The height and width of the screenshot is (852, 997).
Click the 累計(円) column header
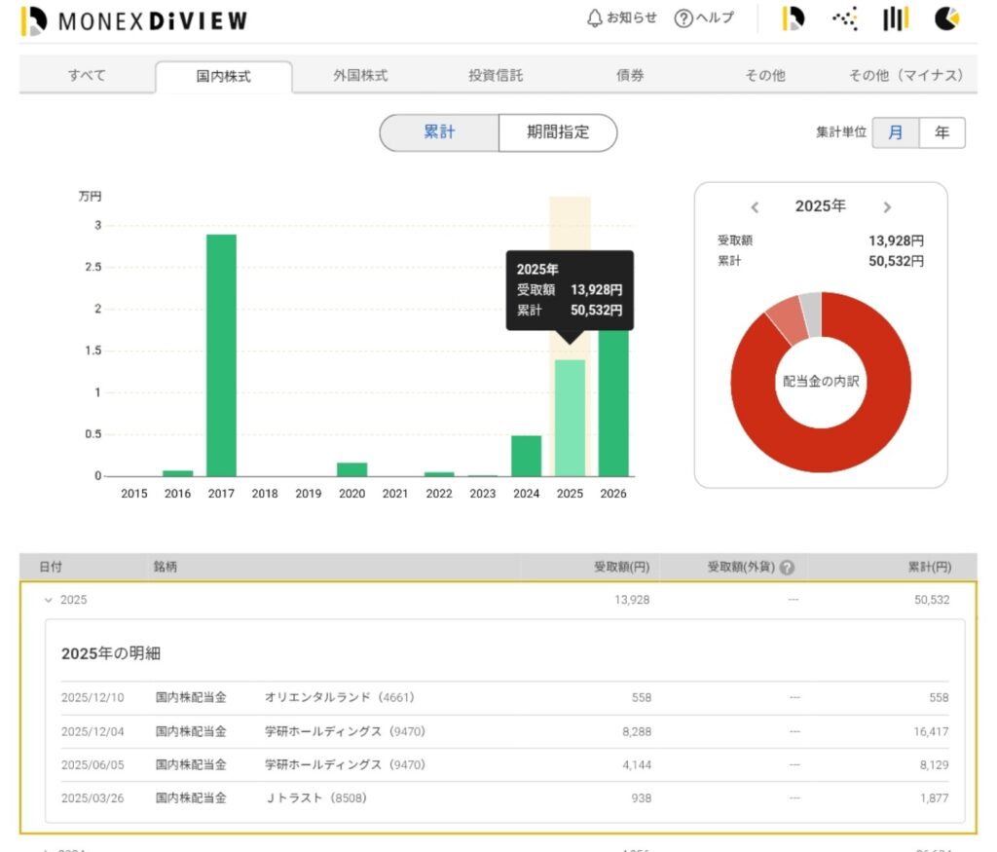[930, 567]
